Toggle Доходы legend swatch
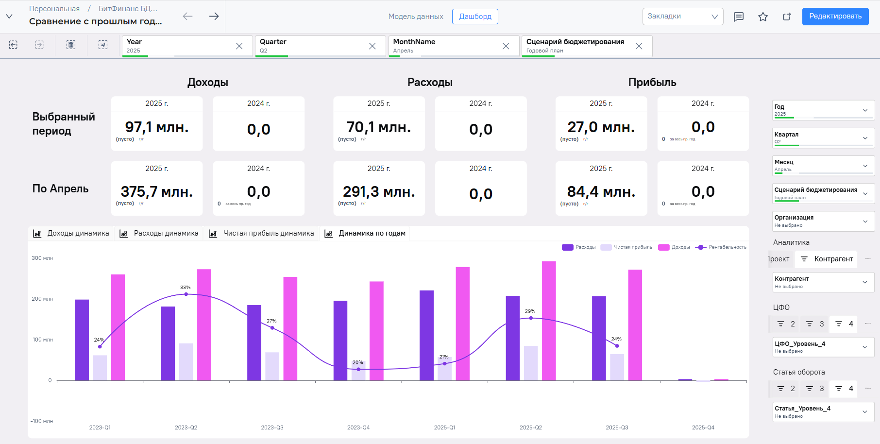Image resolution: width=880 pixels, height=444 pixels. [x=663, y=247]
